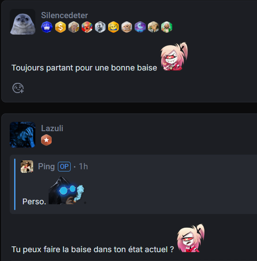Click the bearded man grayscale badge
The height and width of the screenshot is (261, 257).
pyautogui.click(x=100, y=27)
